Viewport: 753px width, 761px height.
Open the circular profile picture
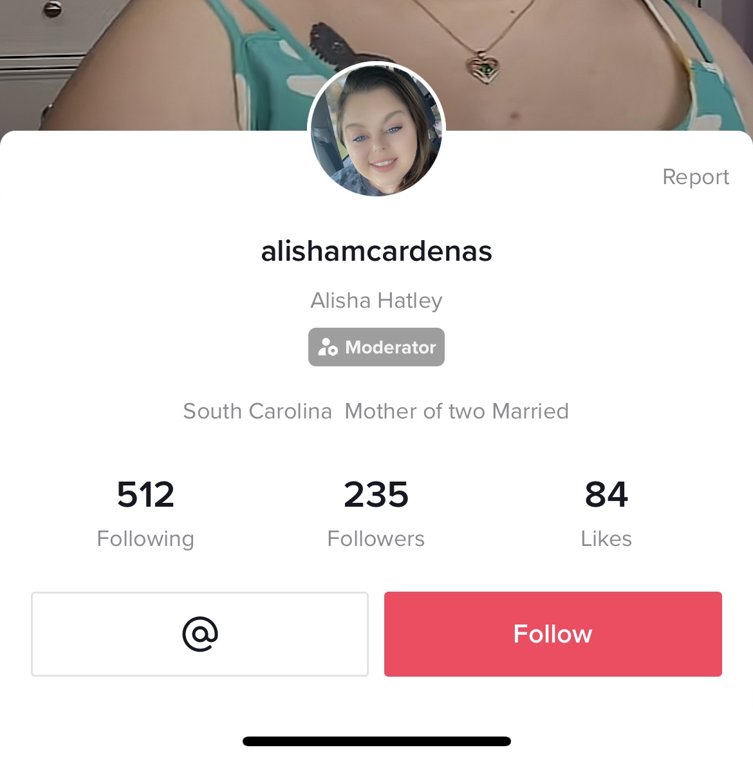tap(376, 130)
